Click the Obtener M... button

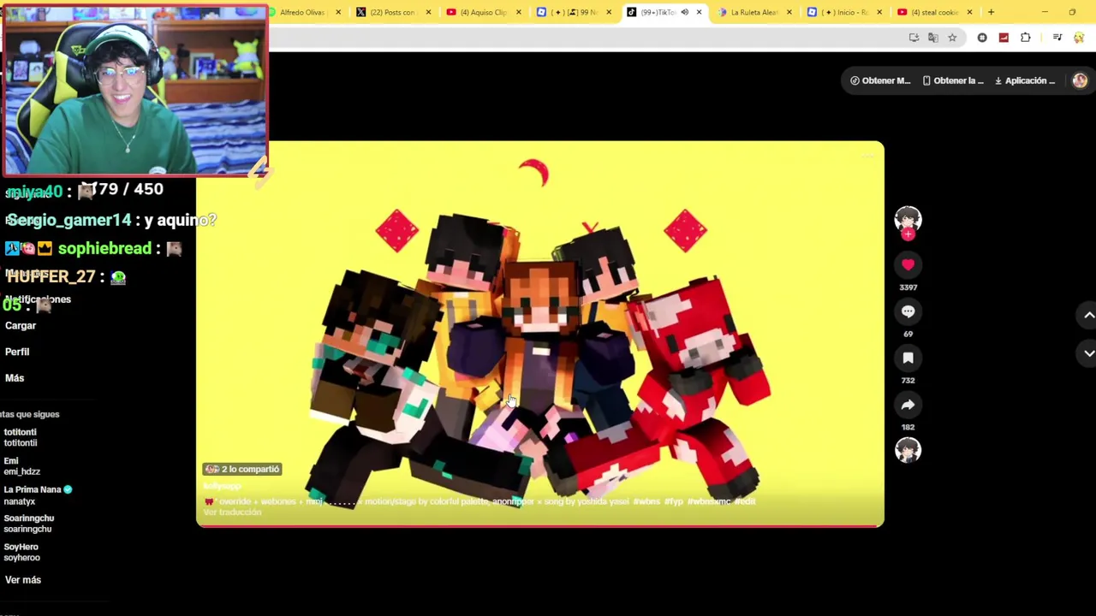880,80
